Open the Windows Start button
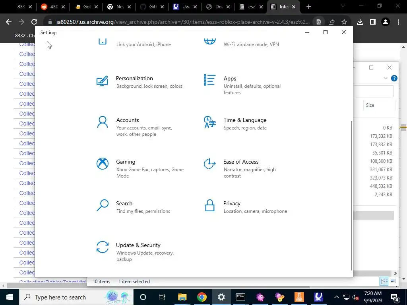The image size is (407, 305). (x=10, y=297)
